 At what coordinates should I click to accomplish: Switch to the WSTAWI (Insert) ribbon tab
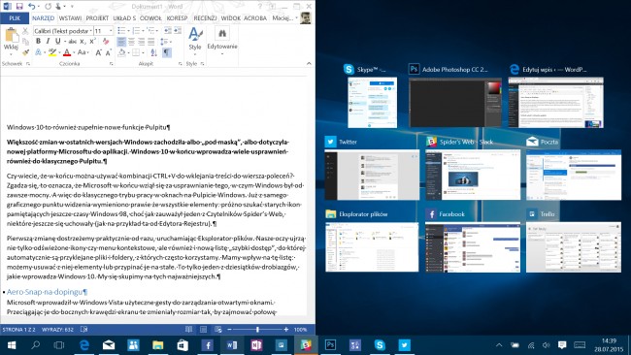[70, 18]
